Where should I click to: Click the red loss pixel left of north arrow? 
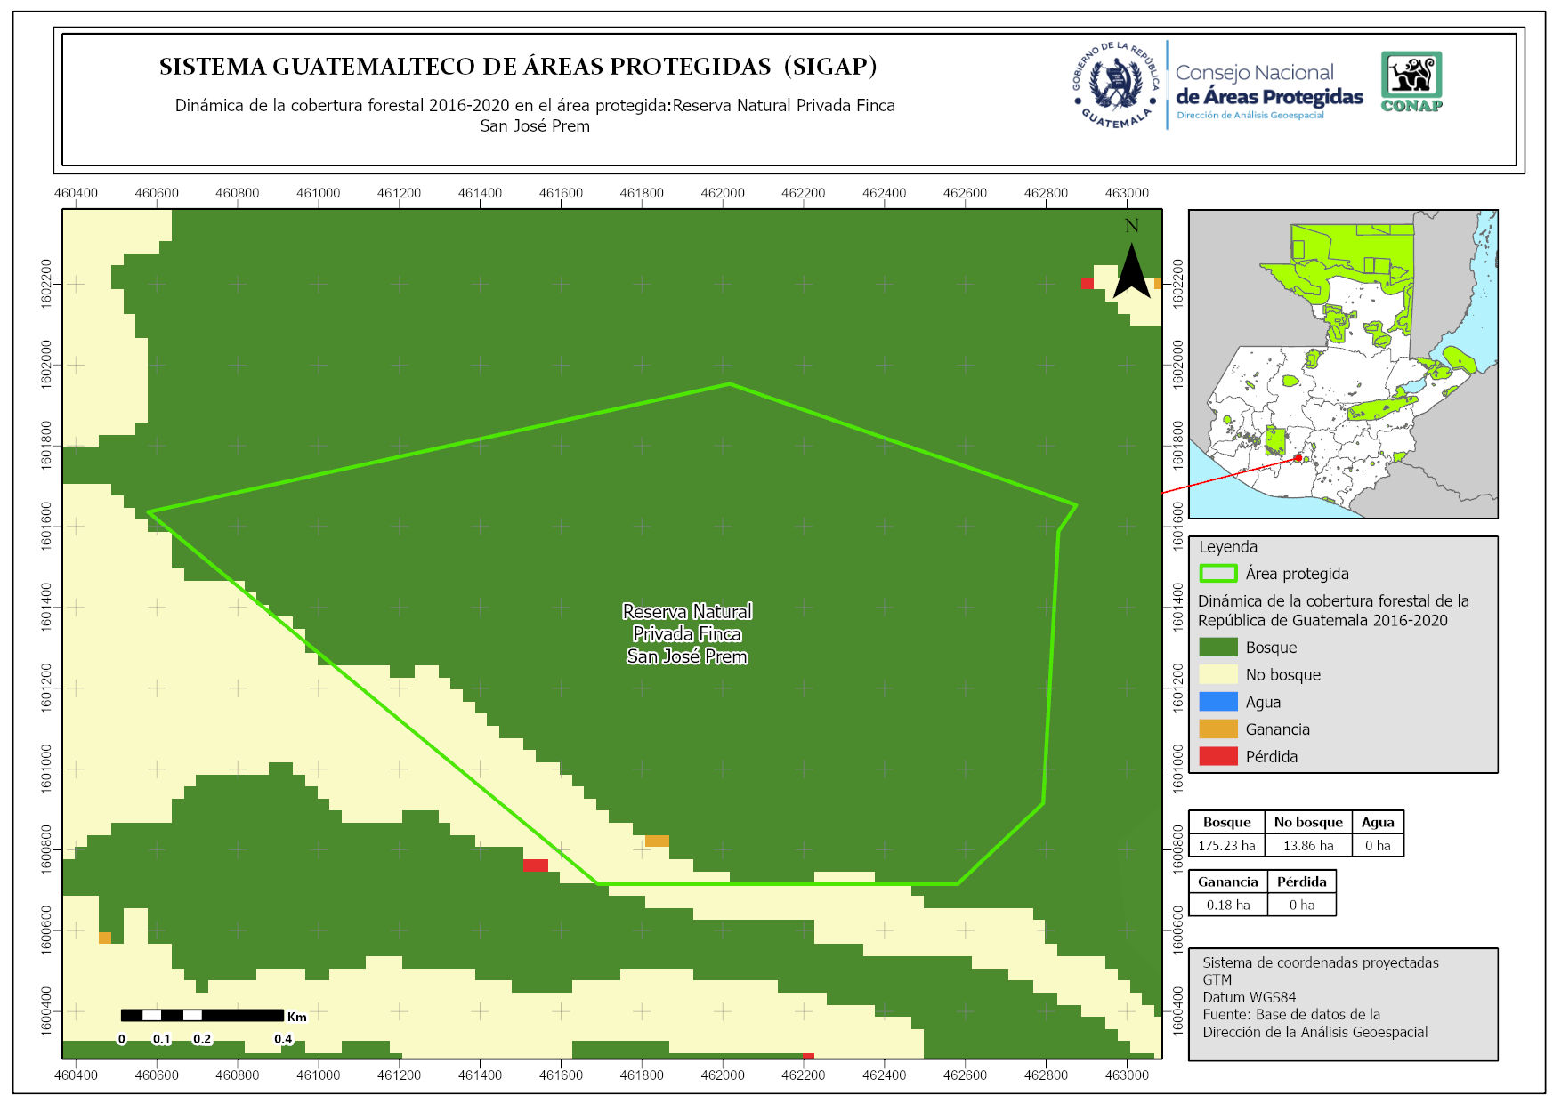tap(1087, 284)
